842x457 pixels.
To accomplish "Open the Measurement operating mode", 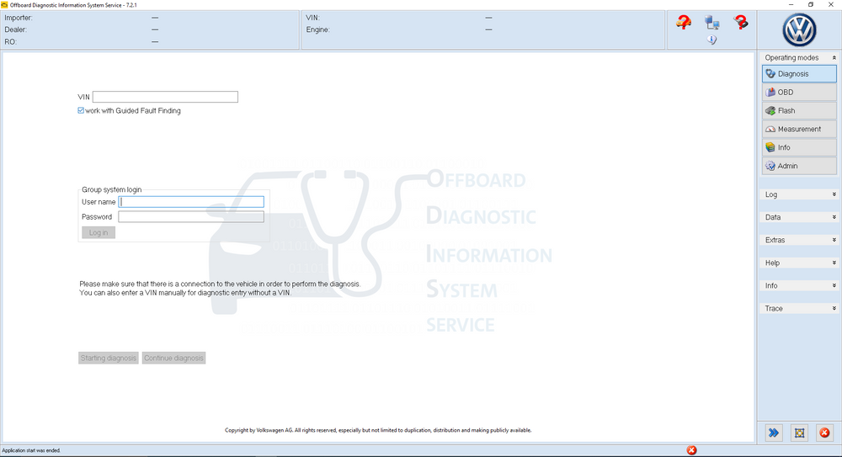I will (799, 130).
